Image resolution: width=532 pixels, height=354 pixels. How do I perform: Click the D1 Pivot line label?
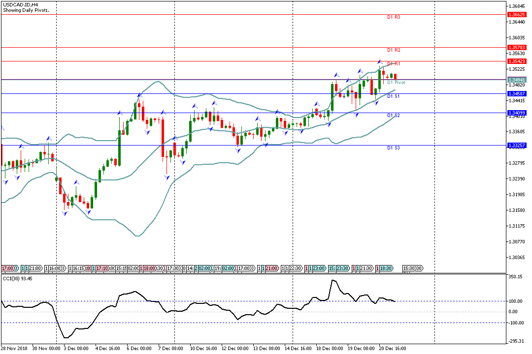click(x=396, y=83)
